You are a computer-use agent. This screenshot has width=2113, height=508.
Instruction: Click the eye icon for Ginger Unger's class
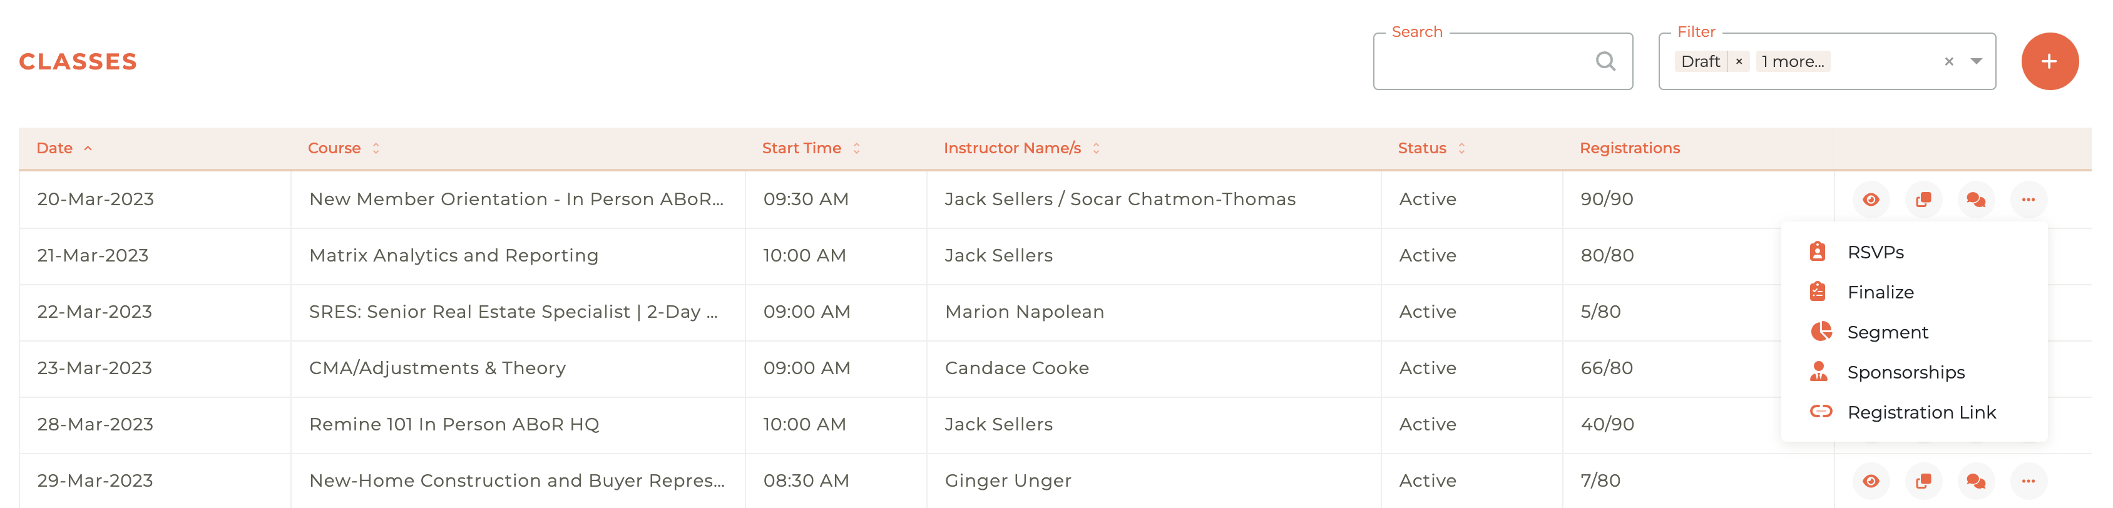coord(1870,481)
